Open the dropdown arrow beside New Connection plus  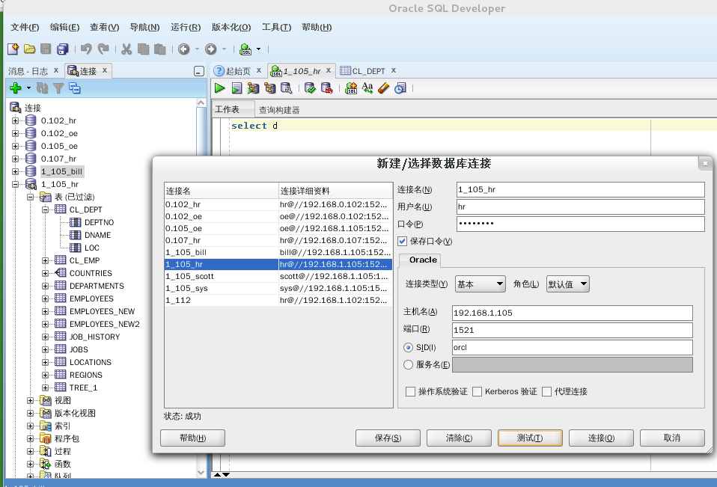pos(28,88)
